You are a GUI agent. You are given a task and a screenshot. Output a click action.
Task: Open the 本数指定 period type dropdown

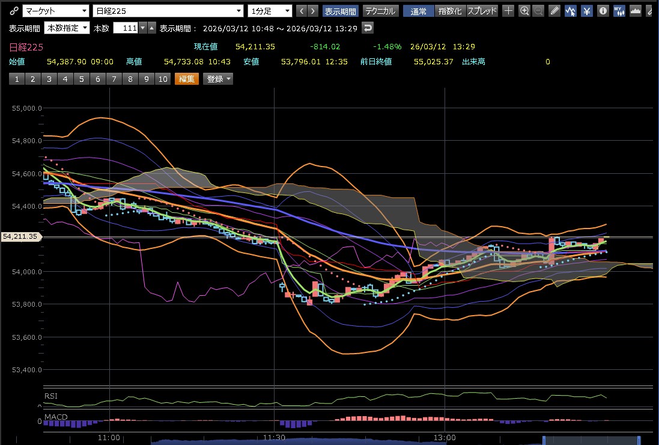click(67, 28)
